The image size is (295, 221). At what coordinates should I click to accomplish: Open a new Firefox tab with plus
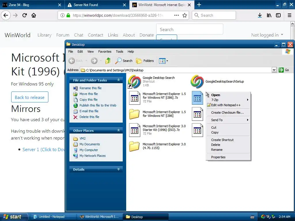pyautogui.click(x=199, y=5)
